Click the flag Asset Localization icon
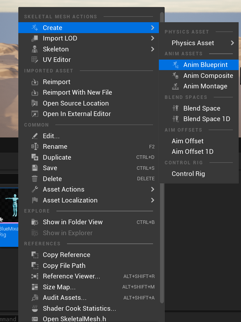 [35, 200]
